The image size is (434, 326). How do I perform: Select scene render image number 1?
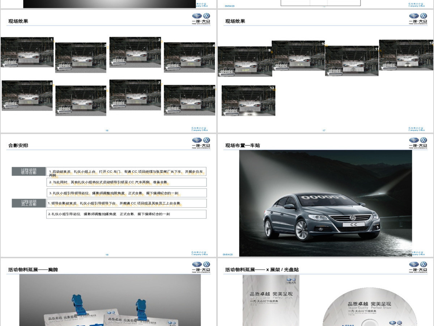[x=27, y=52]
